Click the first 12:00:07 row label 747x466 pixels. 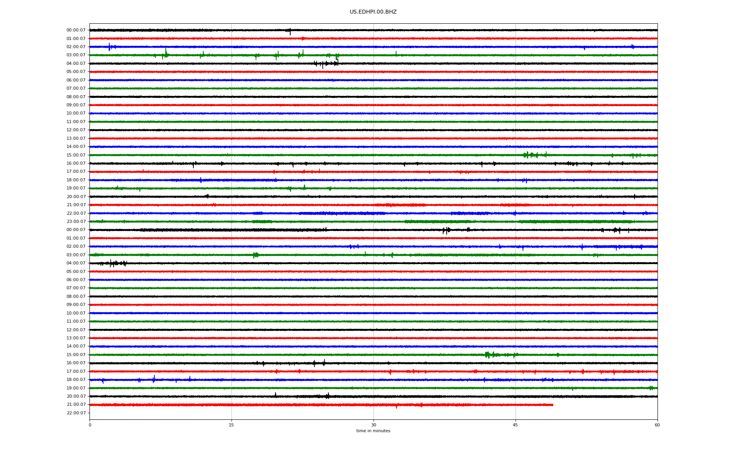click(x=76, y=130)
